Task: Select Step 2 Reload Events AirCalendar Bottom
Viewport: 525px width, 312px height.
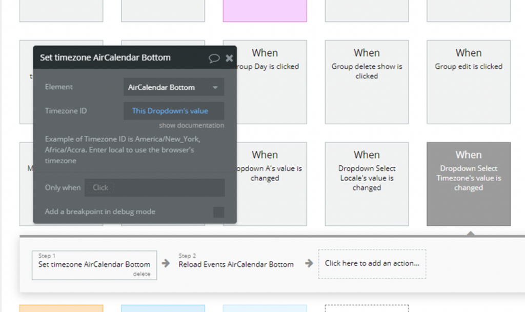Action: tap(236, 264)
